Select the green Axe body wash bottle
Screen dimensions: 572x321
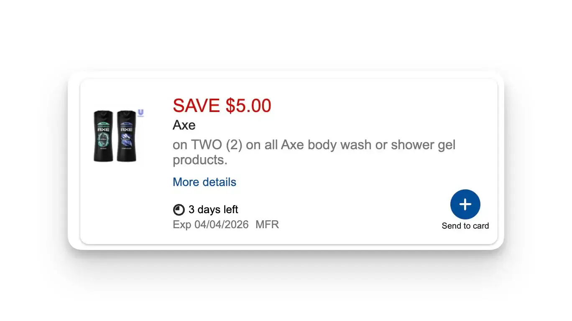pos(103,136)
